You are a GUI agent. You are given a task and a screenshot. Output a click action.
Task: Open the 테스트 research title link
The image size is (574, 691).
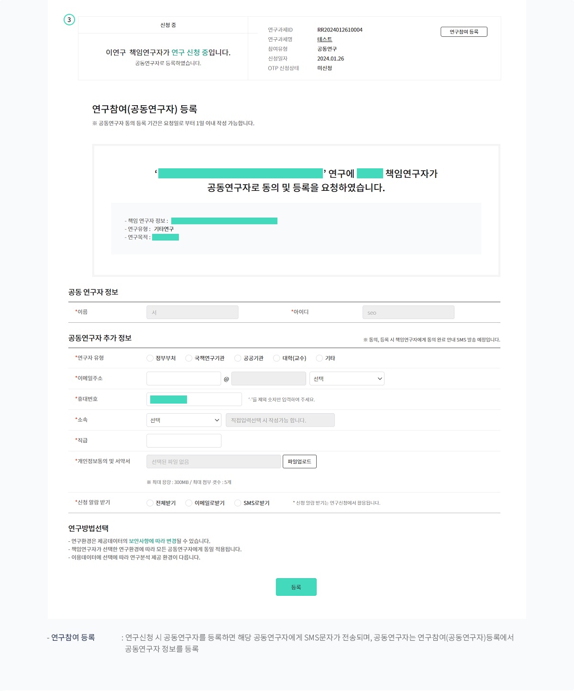coord(324,40)
